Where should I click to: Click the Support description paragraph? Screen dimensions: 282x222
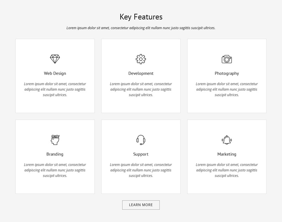[141, 170]
